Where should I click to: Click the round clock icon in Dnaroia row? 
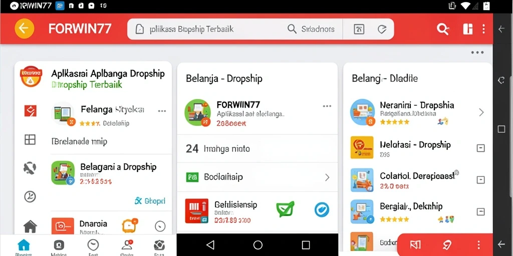[x=160, y=226]
